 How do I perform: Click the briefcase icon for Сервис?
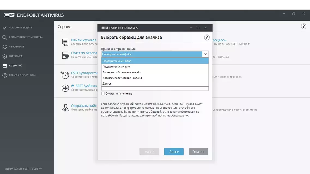coord(5,66)
